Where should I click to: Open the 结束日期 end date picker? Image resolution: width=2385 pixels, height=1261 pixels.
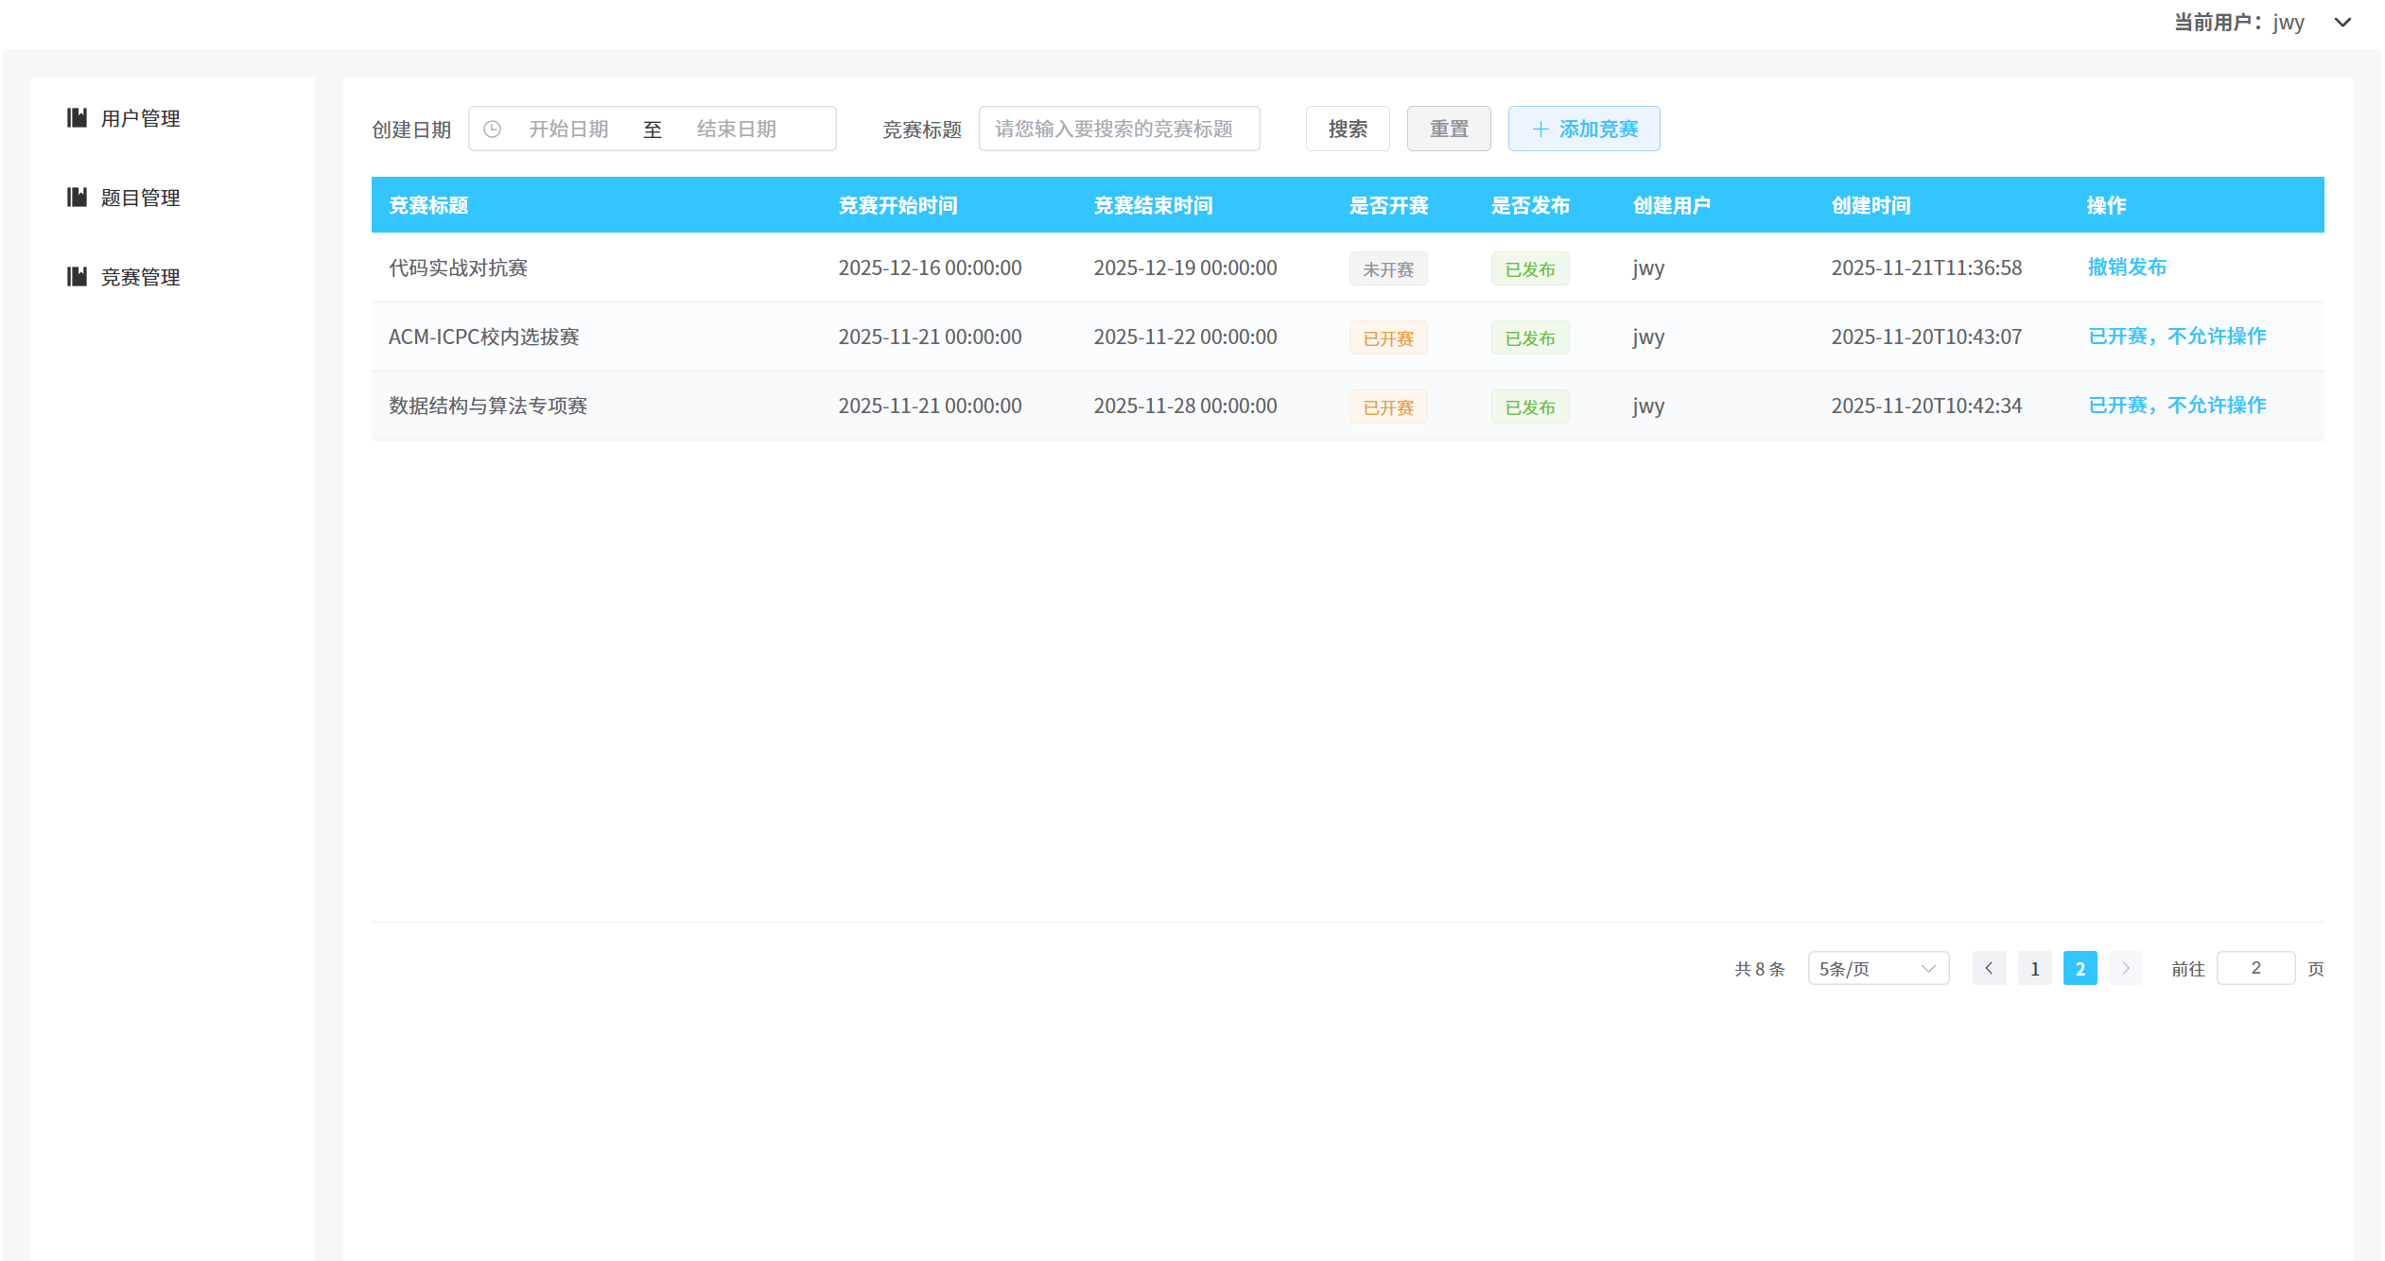click(x=737, y=129)
